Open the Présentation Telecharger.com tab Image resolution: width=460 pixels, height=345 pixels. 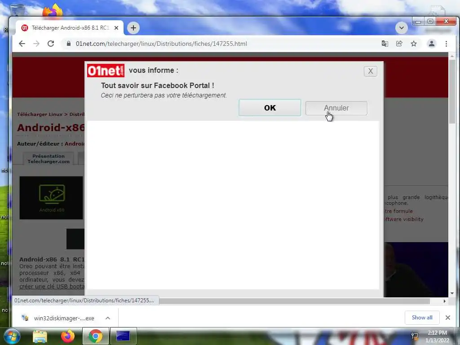coord(49,159)
